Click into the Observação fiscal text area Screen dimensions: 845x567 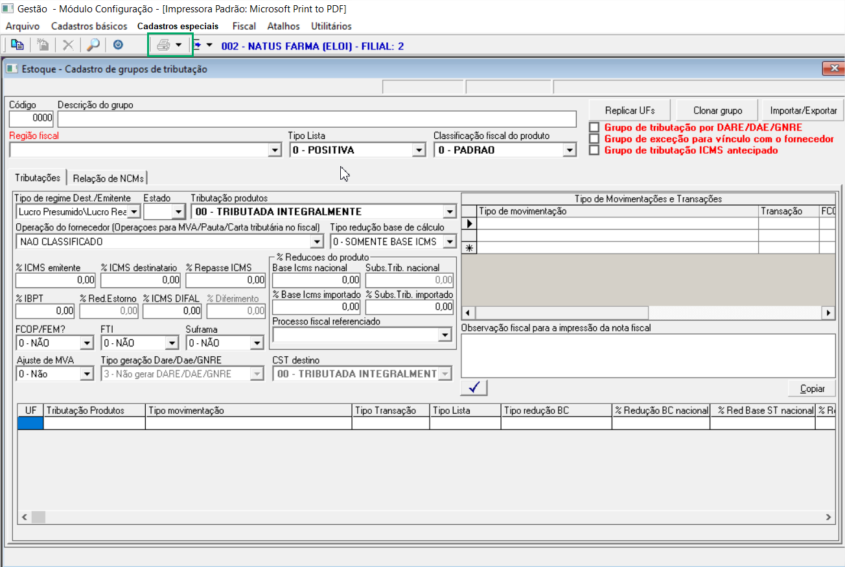pyautogui.click(x=648, y=356)
